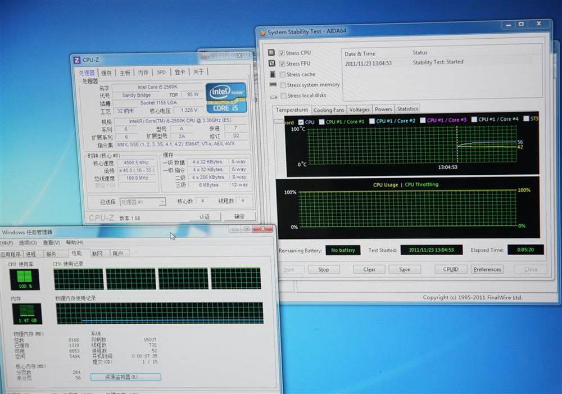This screenshot has width=562, height=394.
Task: Close the AIDA64 System Stability Test window
Action: [x=539, y=24]
